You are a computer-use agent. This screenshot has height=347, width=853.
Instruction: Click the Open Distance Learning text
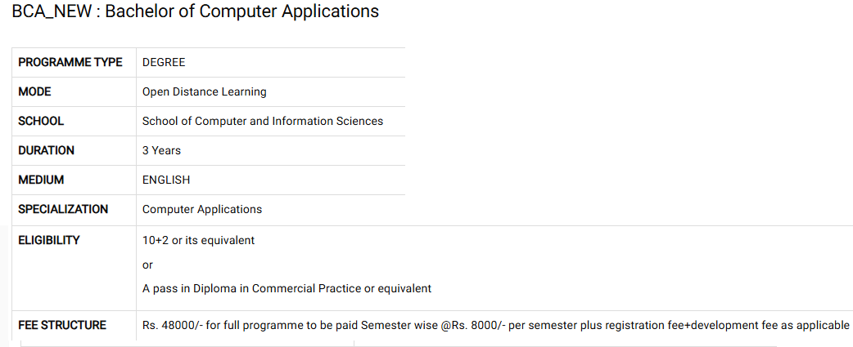[205, 91]
